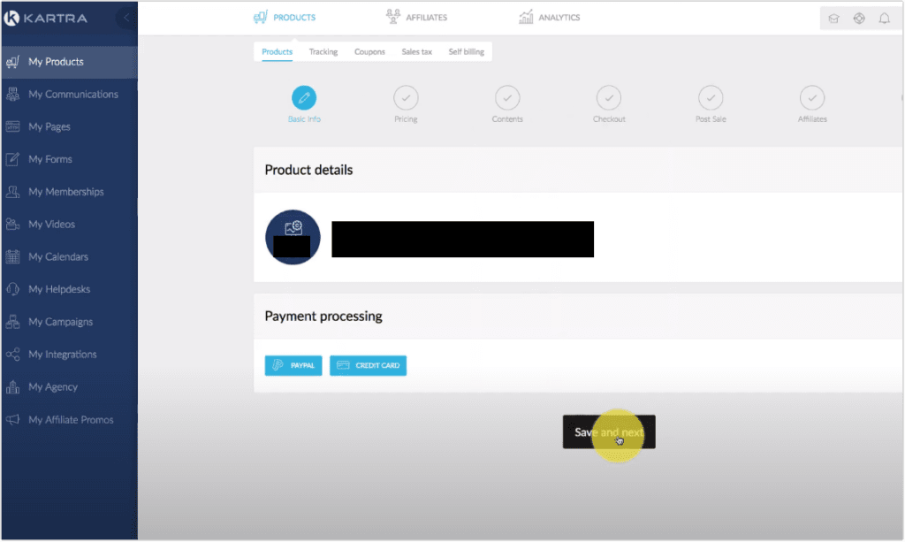Viewport: 905px width, 542px height.
Task: Select the top AFFILIATES navigation item
Action: click(x=417, y=18)
